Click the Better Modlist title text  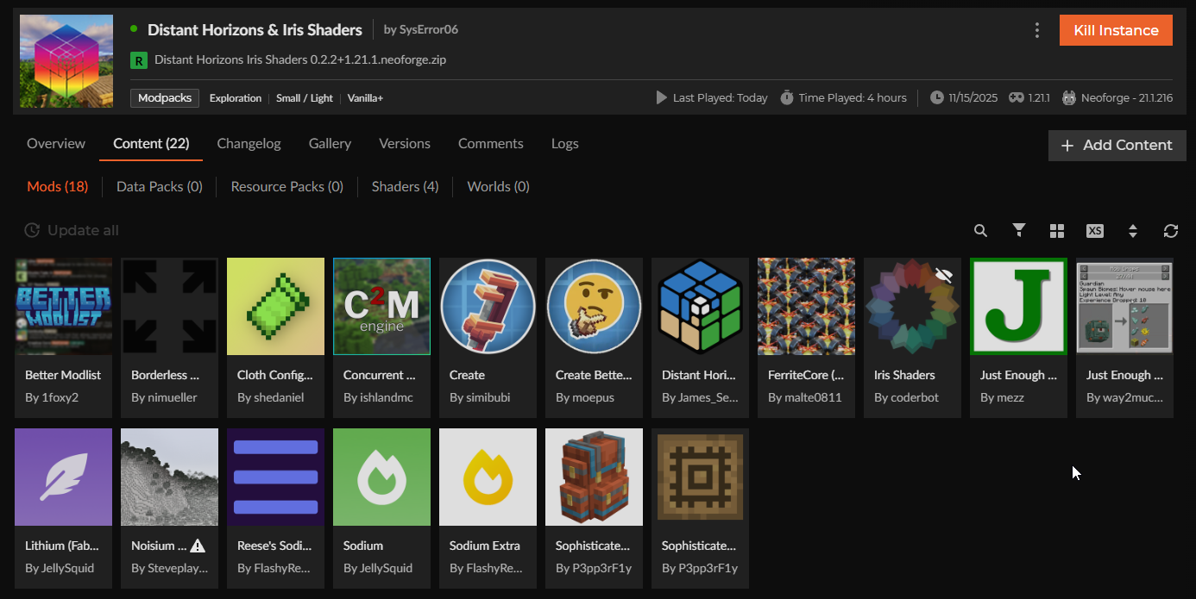pyautogui.click(x=63, y=375)
